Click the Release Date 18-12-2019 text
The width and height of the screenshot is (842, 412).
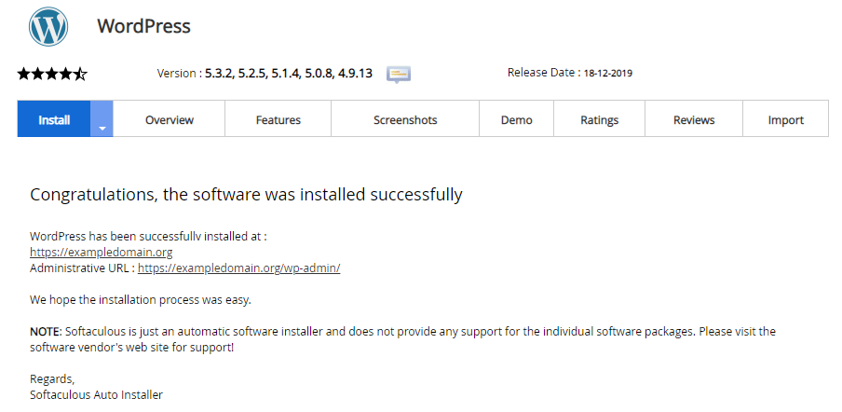570,73
